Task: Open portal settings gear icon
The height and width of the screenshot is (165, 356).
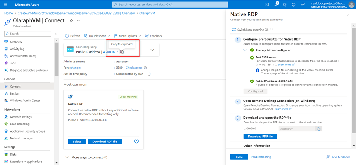Action: [x=285, y=5]
